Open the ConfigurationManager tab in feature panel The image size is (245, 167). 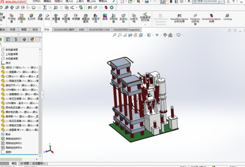pos(16,39)
